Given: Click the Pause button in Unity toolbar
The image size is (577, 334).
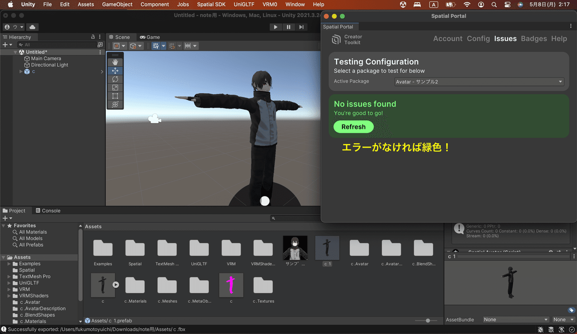Looking at the screenshot, I should pyautogui.click(x=288, y=27).
